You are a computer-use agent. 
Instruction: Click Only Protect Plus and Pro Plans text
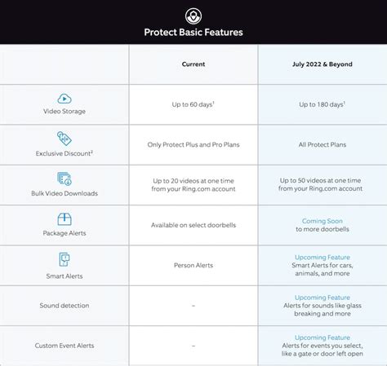click(x=193, y=144)
